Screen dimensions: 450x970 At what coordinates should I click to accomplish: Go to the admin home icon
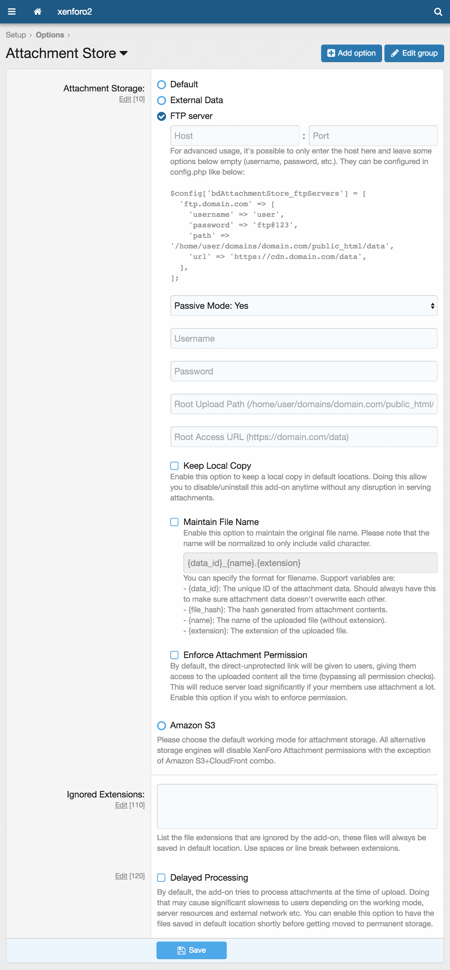(37, 12)
